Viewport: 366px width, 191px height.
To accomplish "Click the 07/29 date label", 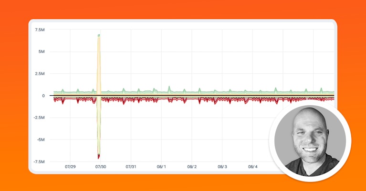I will 70,167.
